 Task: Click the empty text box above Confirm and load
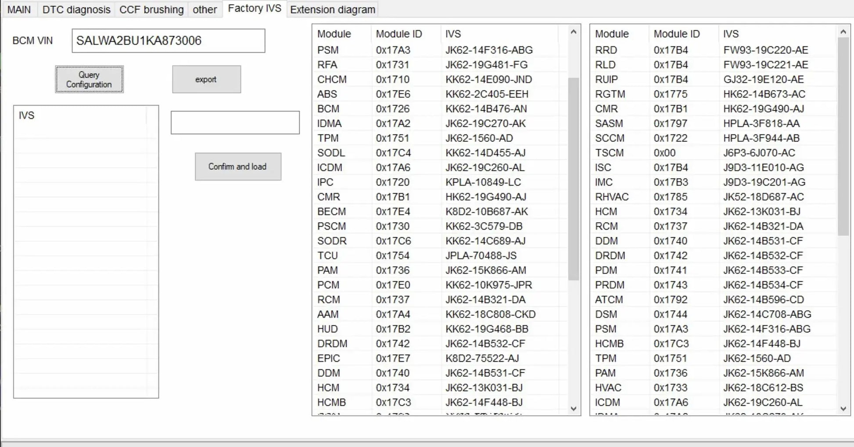235,123
